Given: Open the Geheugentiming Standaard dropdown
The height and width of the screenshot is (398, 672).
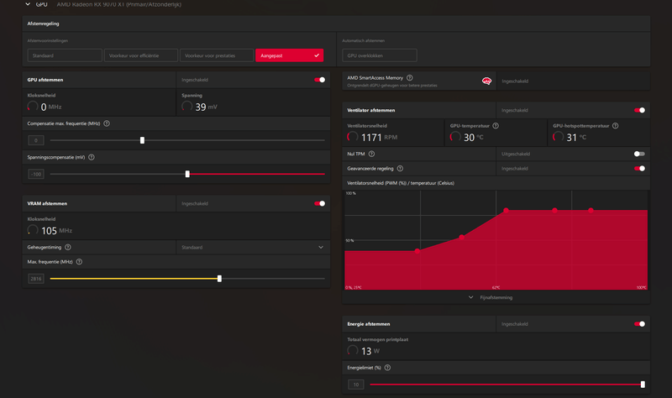Looking at the screenshot, I should click(253, 247).
